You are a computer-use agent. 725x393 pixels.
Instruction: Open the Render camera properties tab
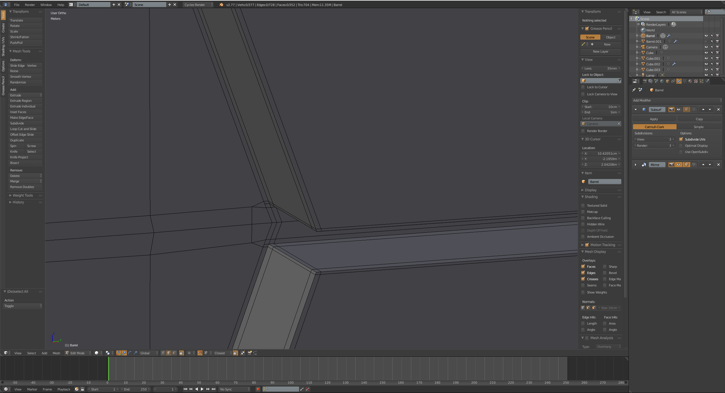[x=645, y=81]
